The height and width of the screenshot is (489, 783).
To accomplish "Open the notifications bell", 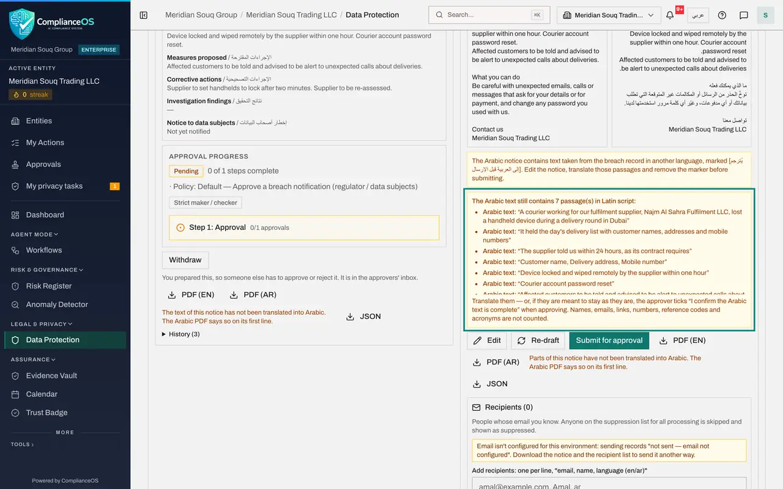I will coord(670,15).
